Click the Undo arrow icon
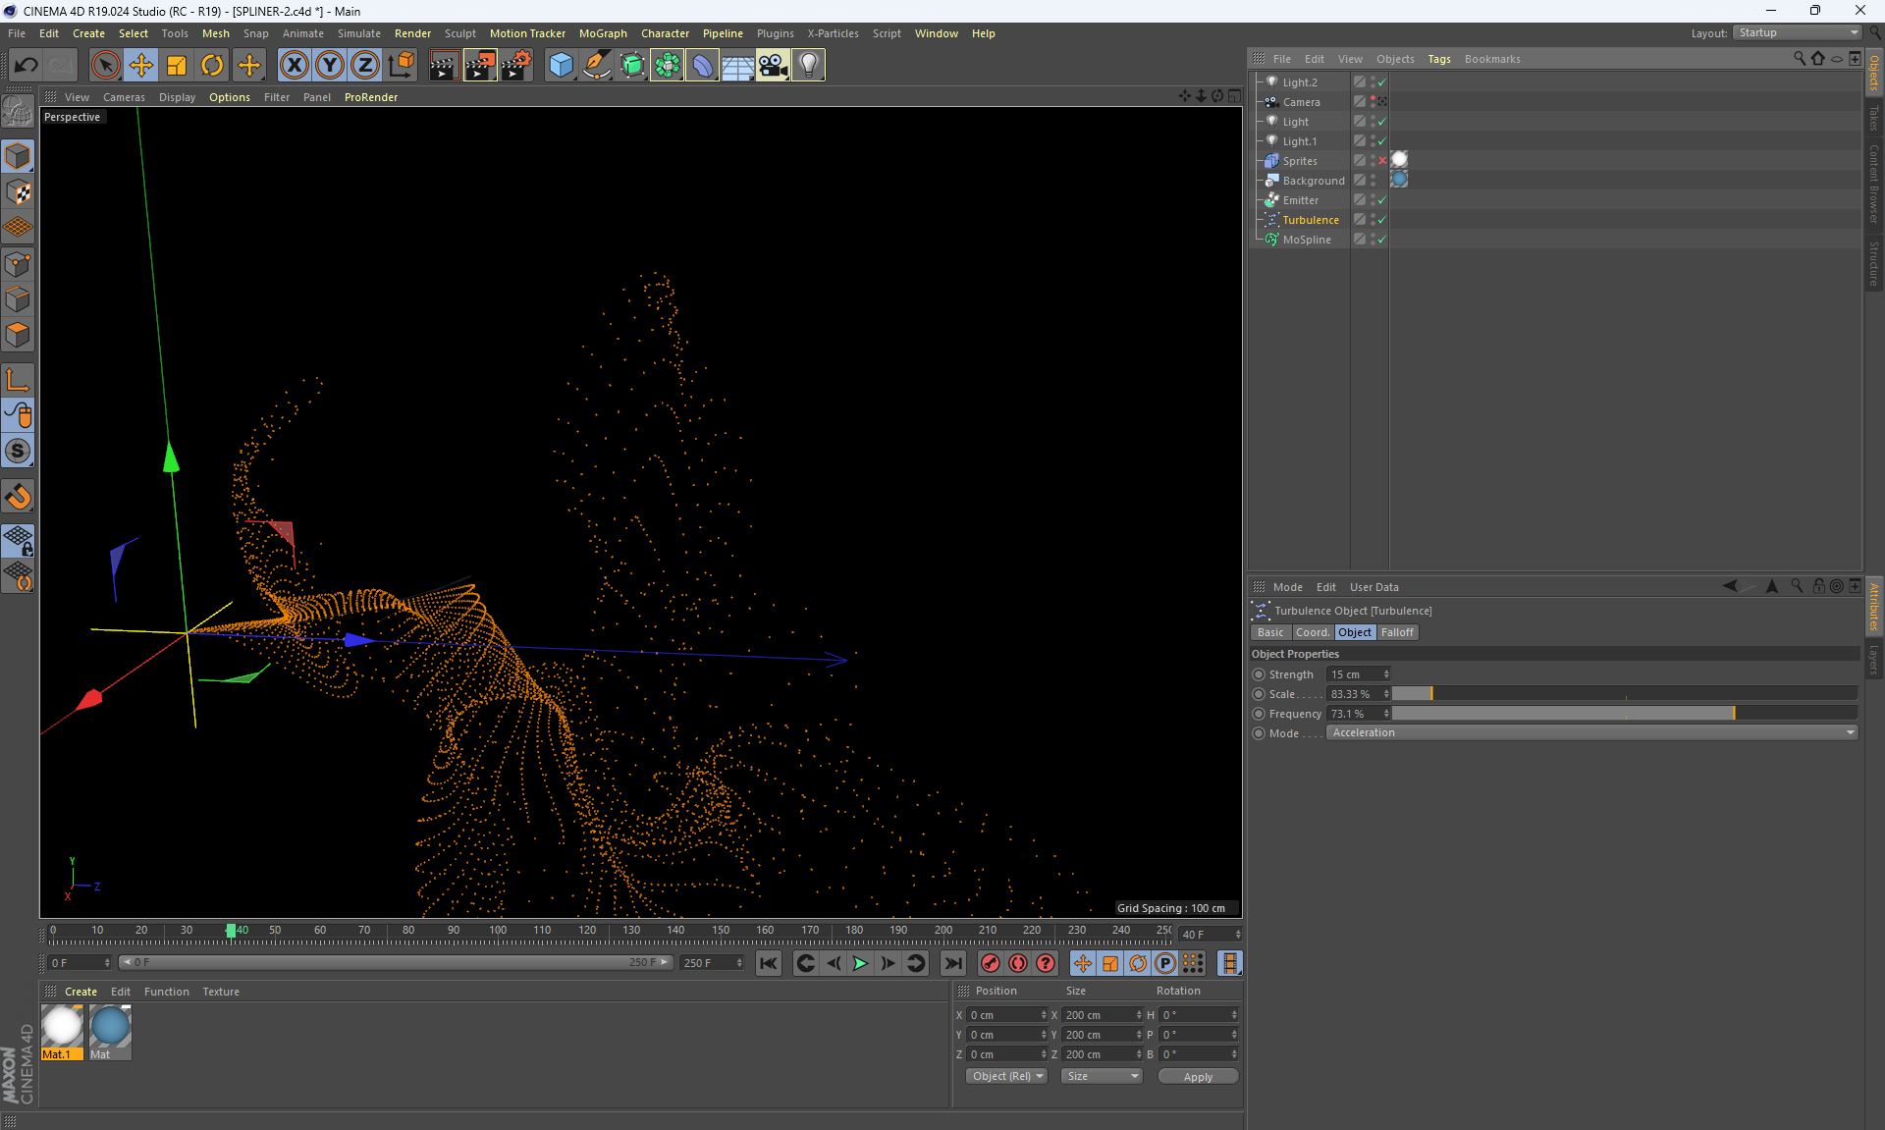Image resolution: width=1885 pixels, height=1130 pixels. [27, 66]
